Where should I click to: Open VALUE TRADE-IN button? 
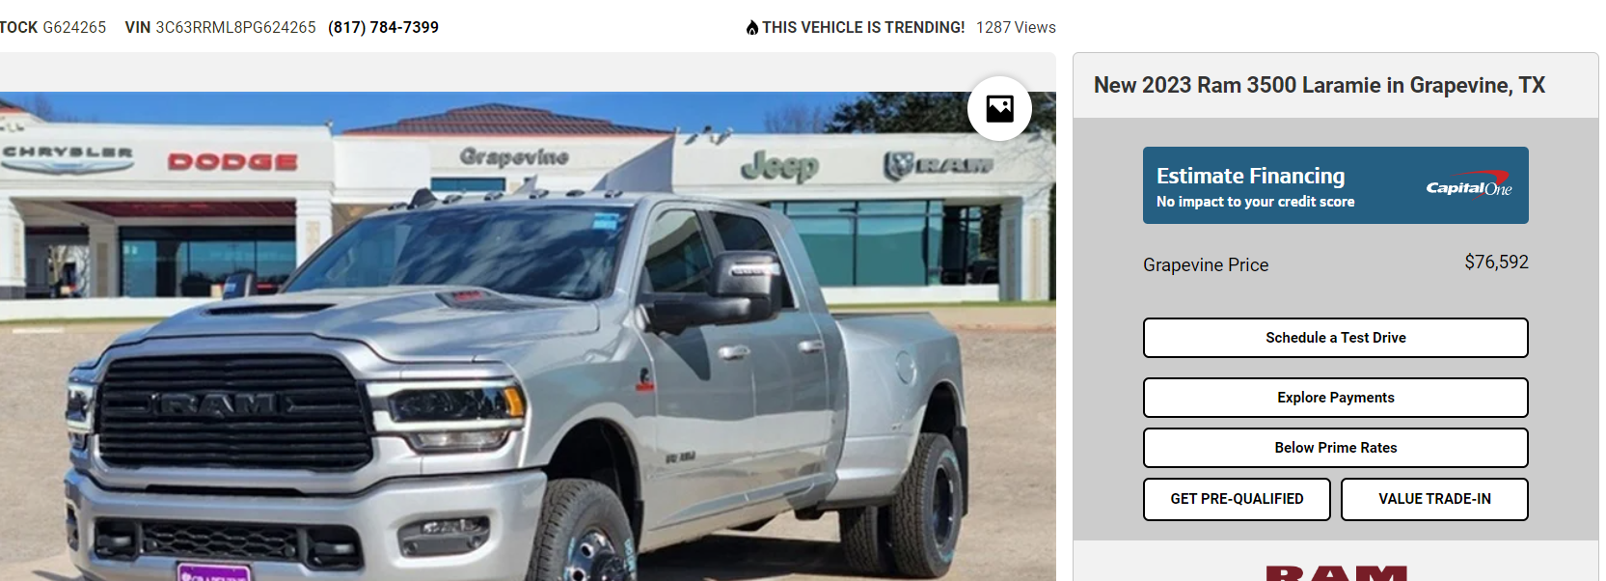coord(1434,499)
